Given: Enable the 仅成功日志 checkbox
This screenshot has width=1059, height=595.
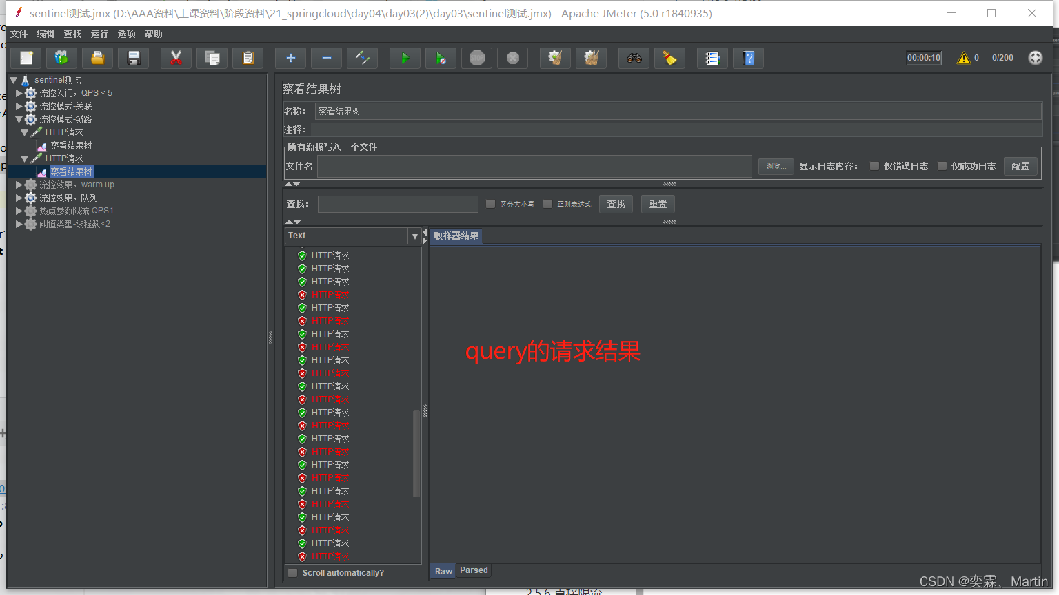Looking at the screenshot, I should click(942, 166).
